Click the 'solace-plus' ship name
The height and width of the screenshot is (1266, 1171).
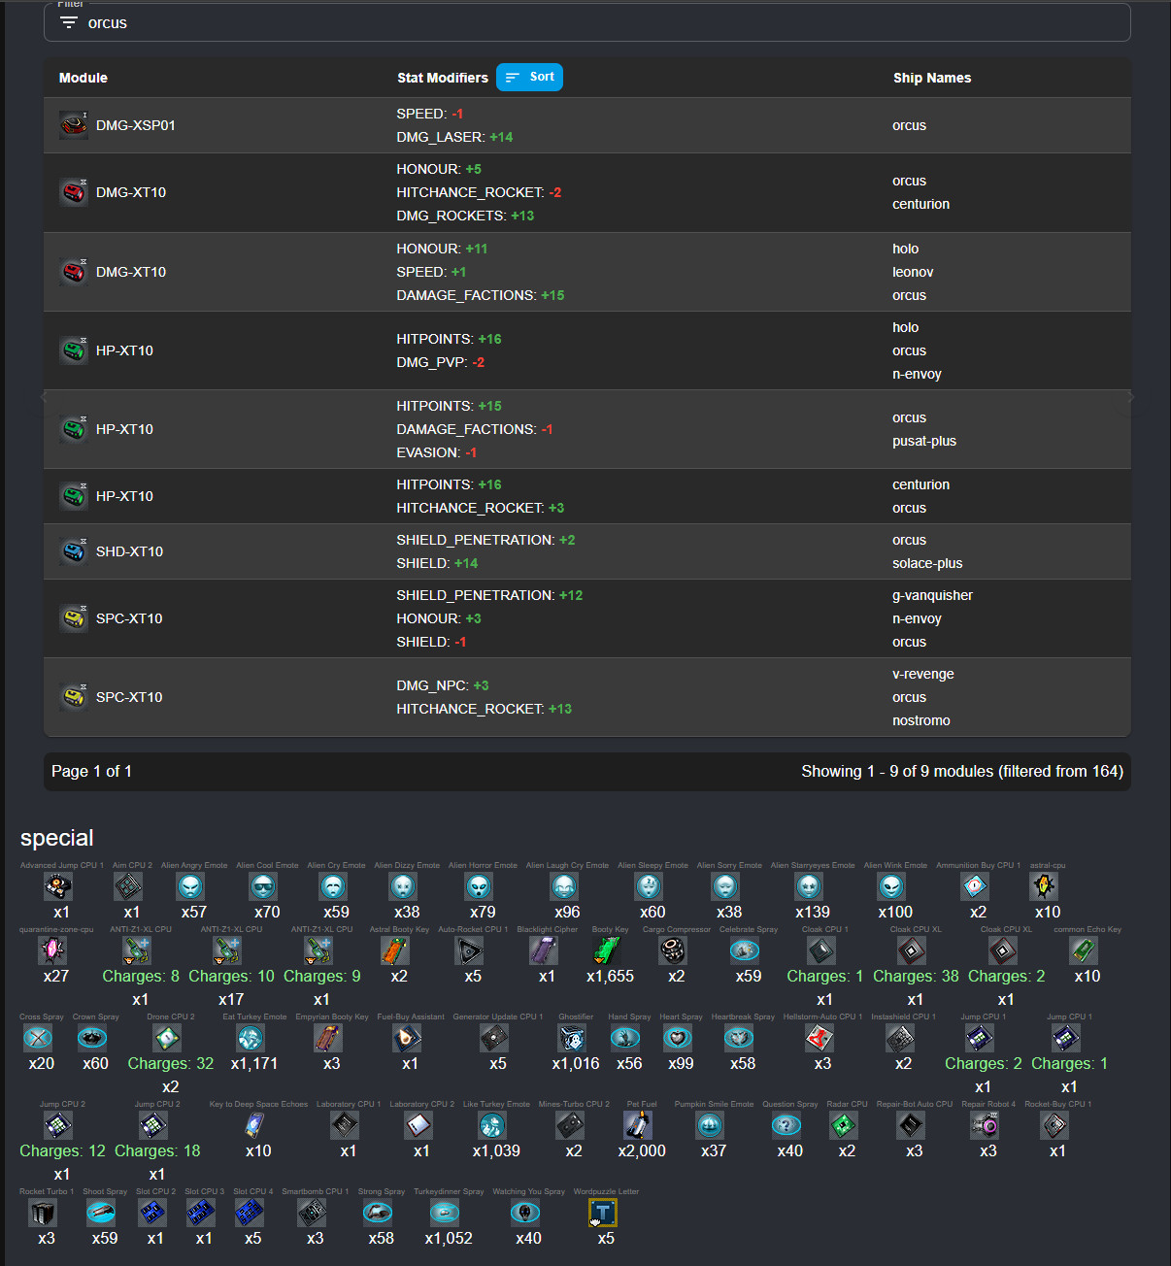927,563
